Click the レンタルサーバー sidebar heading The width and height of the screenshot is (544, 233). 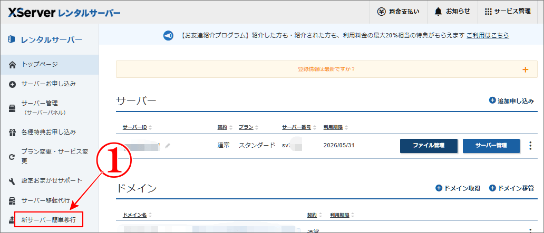click(45, 39)
